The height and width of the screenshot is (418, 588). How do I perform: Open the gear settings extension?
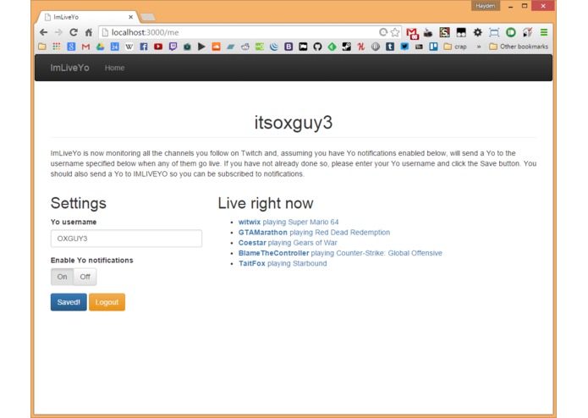point(477,32)
